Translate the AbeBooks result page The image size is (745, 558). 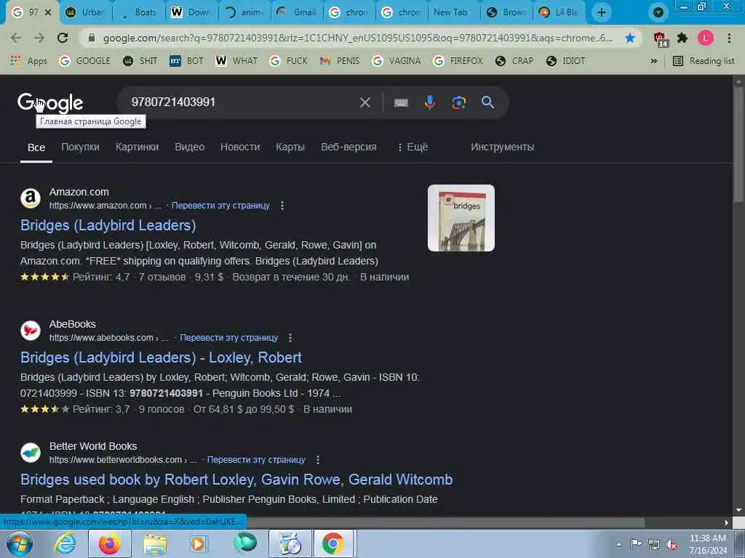point(228,338)
